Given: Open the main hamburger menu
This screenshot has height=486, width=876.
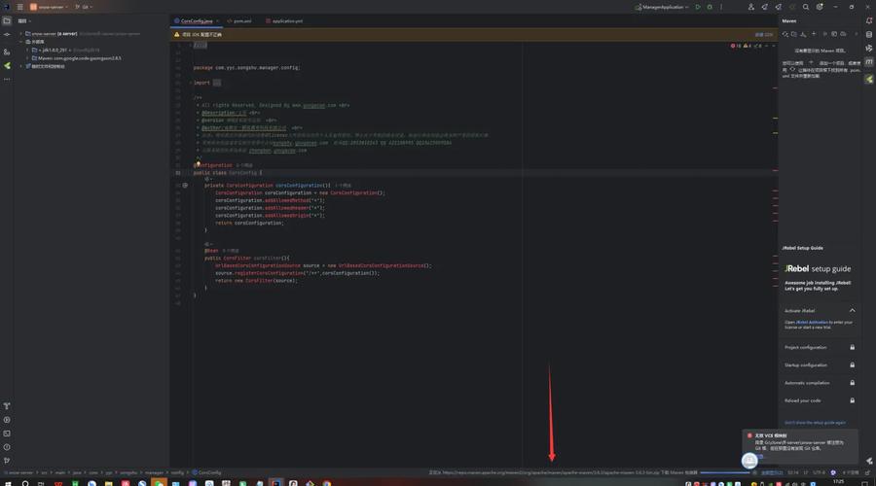Looking at the screenshot, I should (19, 7).
